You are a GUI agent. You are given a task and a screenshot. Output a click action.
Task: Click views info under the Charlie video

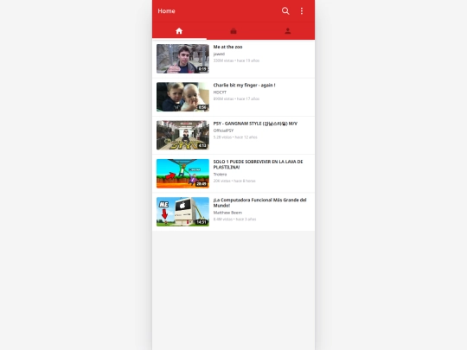click(236, 99)
